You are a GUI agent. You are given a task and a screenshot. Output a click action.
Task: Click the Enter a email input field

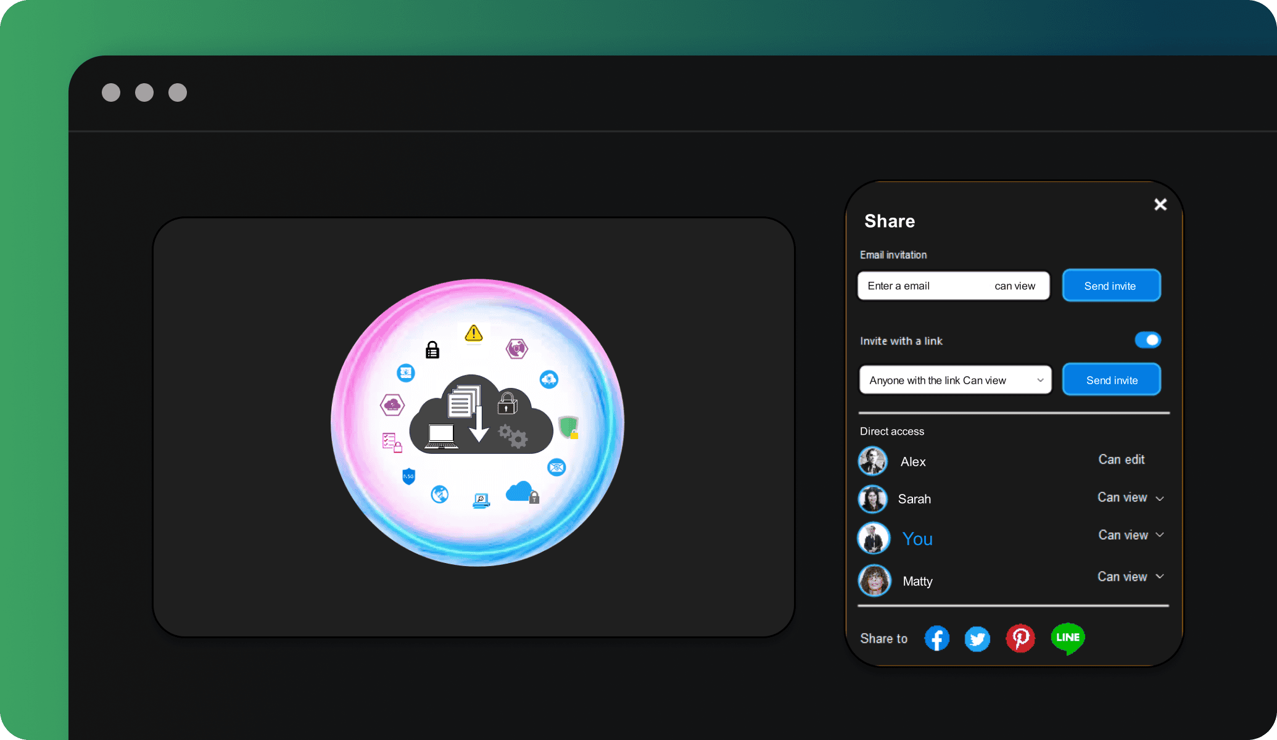point(925,286)
